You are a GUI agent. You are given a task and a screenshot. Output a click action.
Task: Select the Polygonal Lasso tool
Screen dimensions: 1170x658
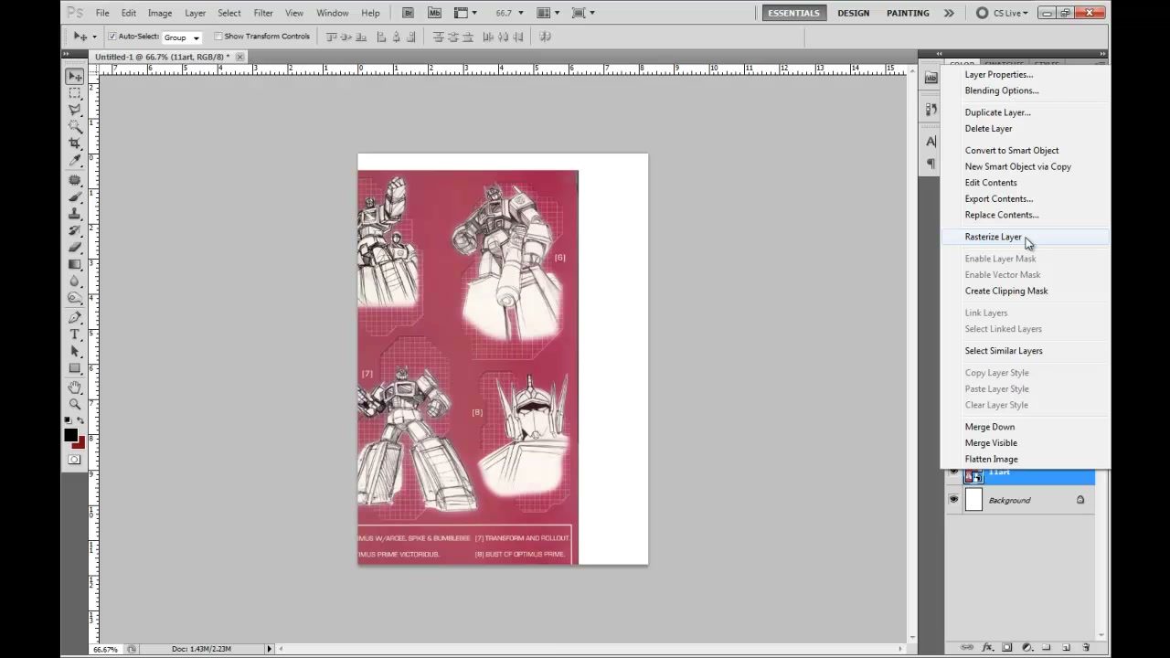click(75, 110)
